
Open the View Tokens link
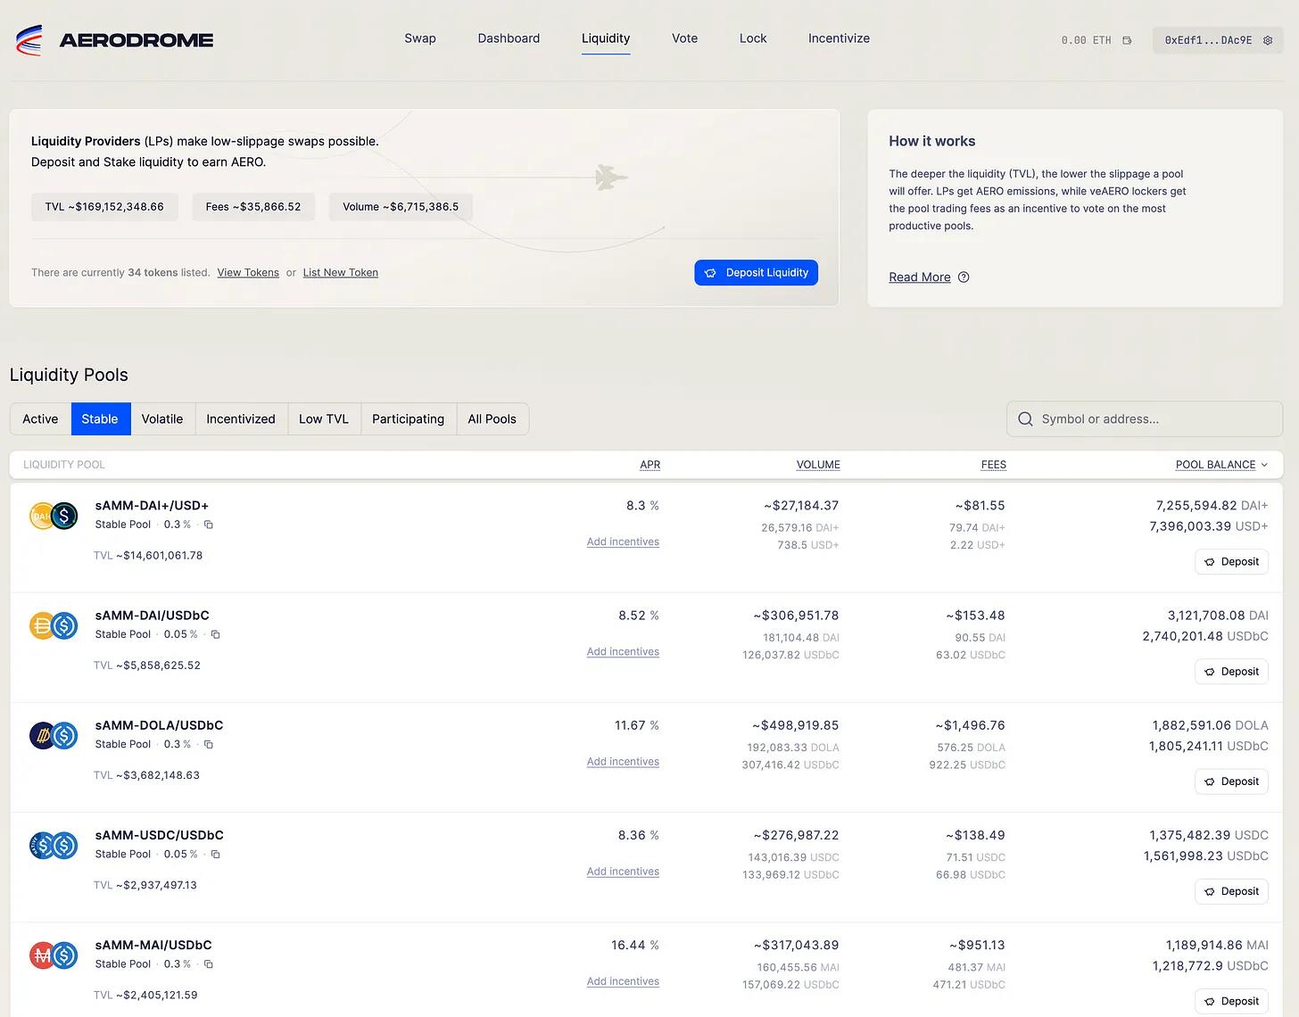(248, 273)
